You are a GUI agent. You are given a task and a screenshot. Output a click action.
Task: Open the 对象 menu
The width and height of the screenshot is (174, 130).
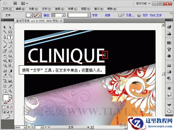pyautogui.click(x=33, y=9)
